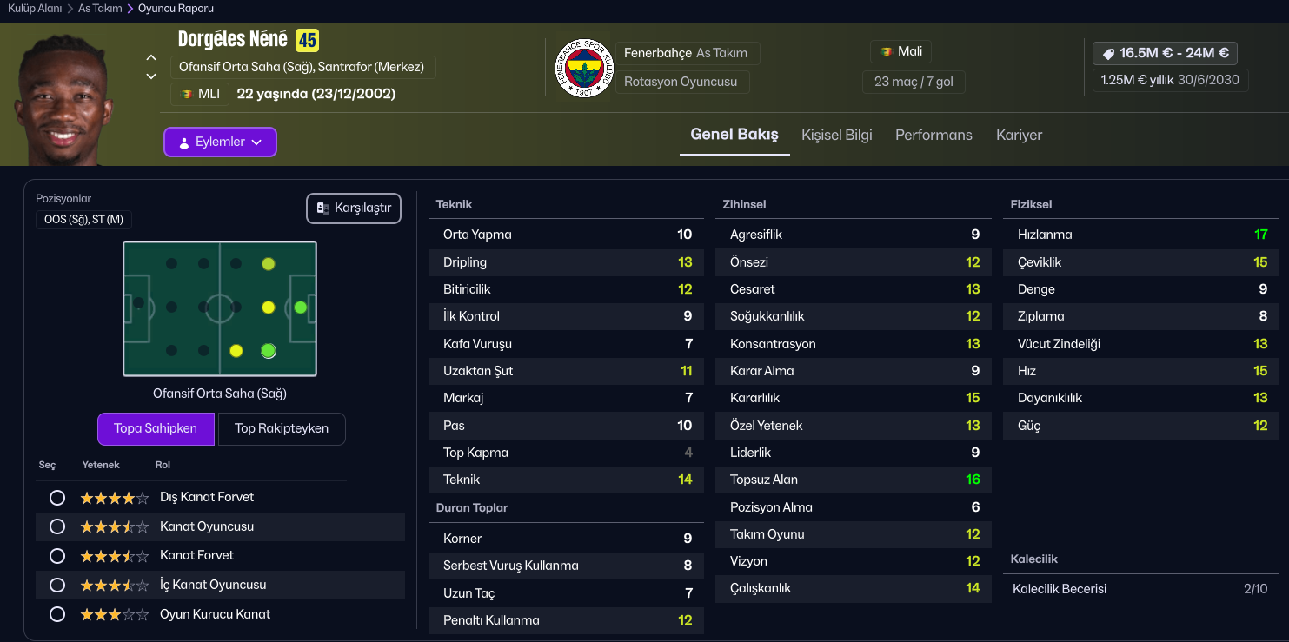Click the compare icon in Karşılaştır button
This screenshot has height=642, width=1289.
(x=323, y=208)
